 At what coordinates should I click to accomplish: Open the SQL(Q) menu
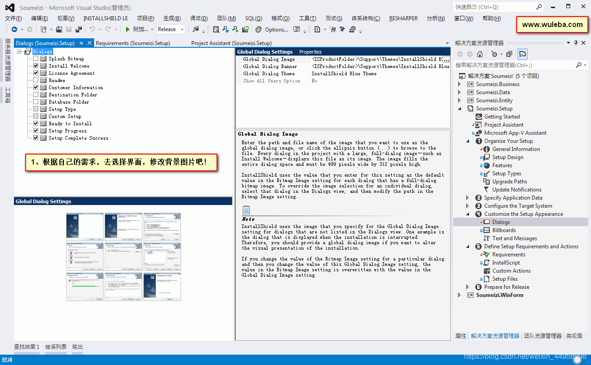[253, 18]
